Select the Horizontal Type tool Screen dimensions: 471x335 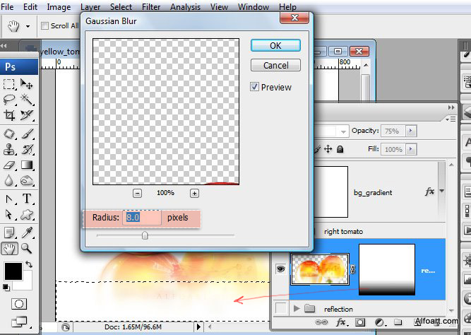point(28,199)
